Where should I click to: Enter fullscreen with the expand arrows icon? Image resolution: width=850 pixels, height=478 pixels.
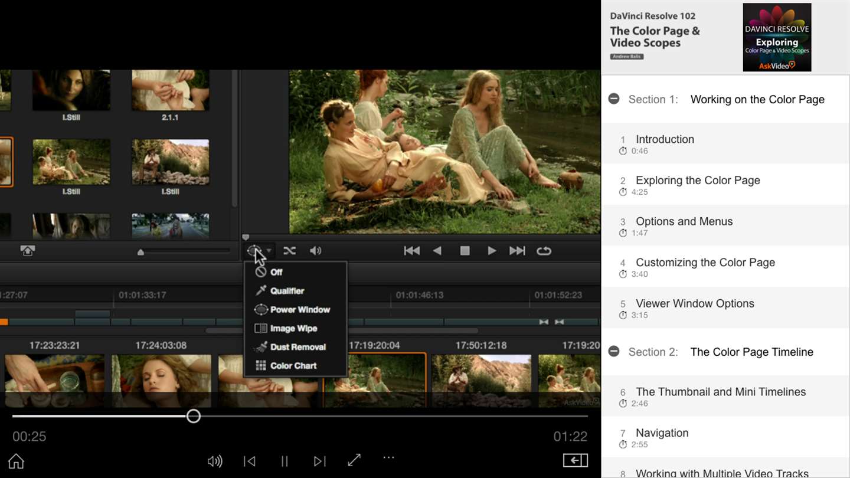pos(354,460)
